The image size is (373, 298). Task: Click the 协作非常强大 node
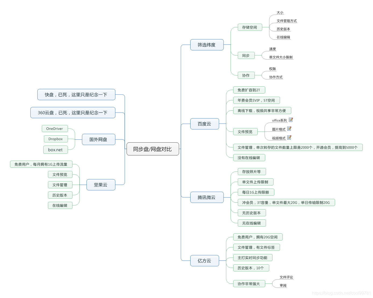tap(249, 284)
